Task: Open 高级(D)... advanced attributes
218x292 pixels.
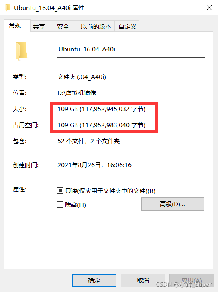Action: (x=173, y=204)
